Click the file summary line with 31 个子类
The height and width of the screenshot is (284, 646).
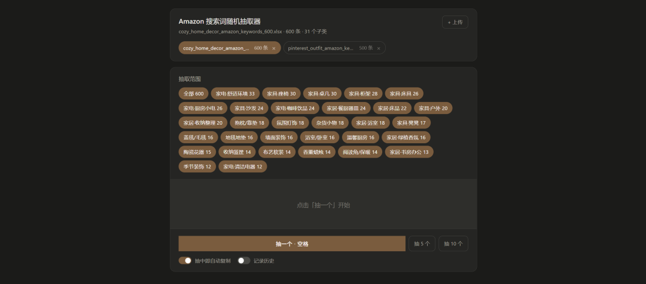click(x=252, y=32)
